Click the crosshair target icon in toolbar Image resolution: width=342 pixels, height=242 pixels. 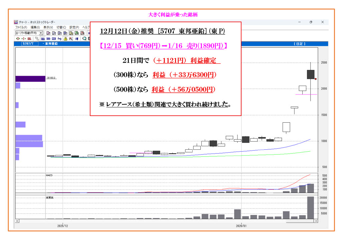(18, 39)
